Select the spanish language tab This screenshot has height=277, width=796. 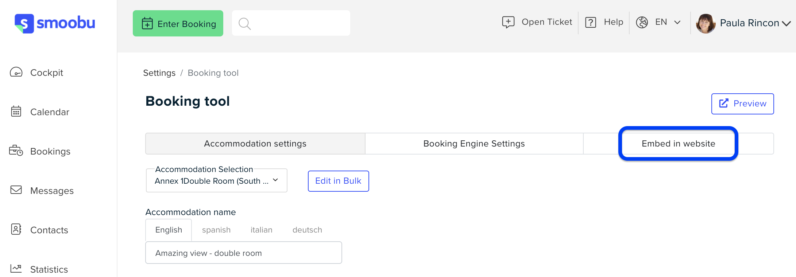coord(216,230)
